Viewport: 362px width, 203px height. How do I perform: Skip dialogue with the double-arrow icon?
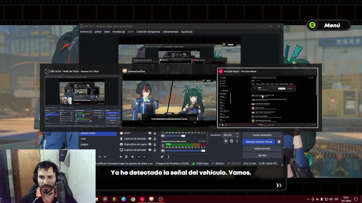point(279,185)
